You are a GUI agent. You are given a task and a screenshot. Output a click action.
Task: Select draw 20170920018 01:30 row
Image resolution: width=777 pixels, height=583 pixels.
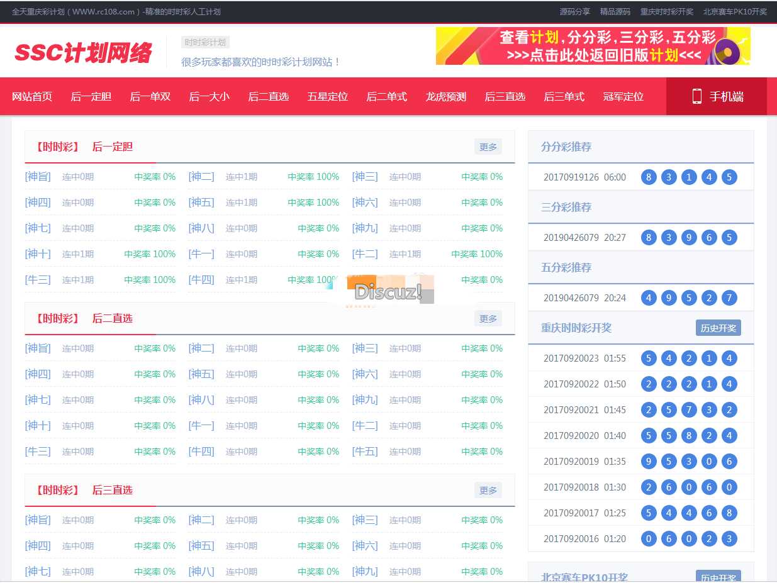pyautogui.click(x=640, y=487)
